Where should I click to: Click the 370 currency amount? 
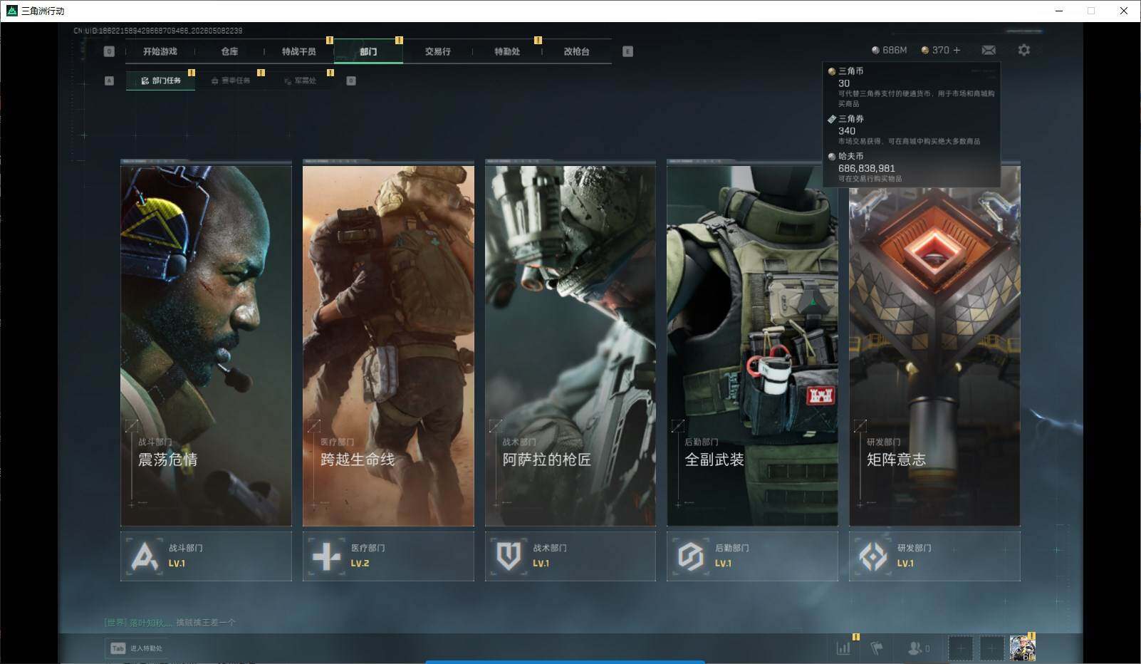[940, 50]
